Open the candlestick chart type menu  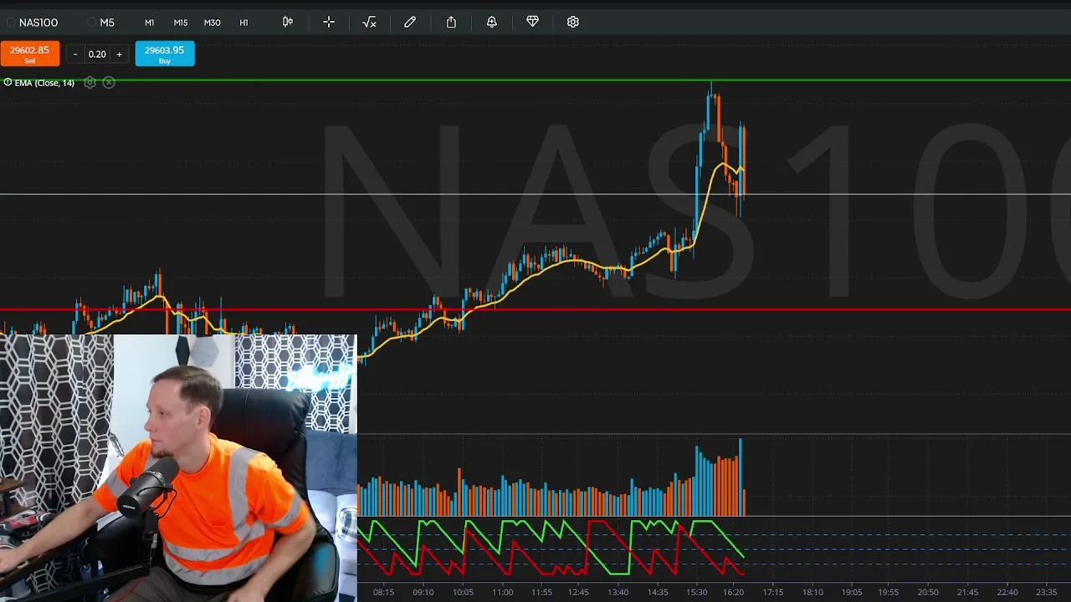click(288, 22)
